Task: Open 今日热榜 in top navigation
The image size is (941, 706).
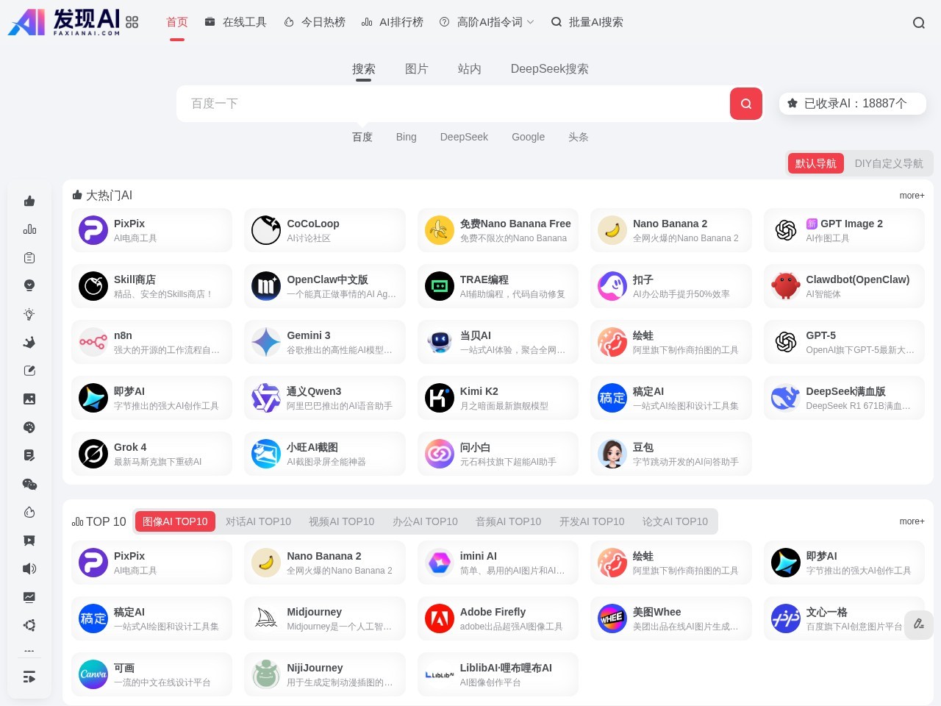Action: click(x=315, y=22)
